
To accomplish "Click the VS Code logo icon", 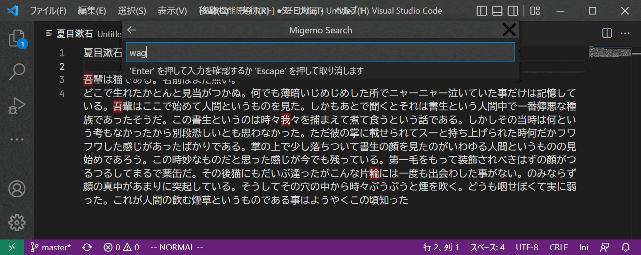I will point(13,10).
